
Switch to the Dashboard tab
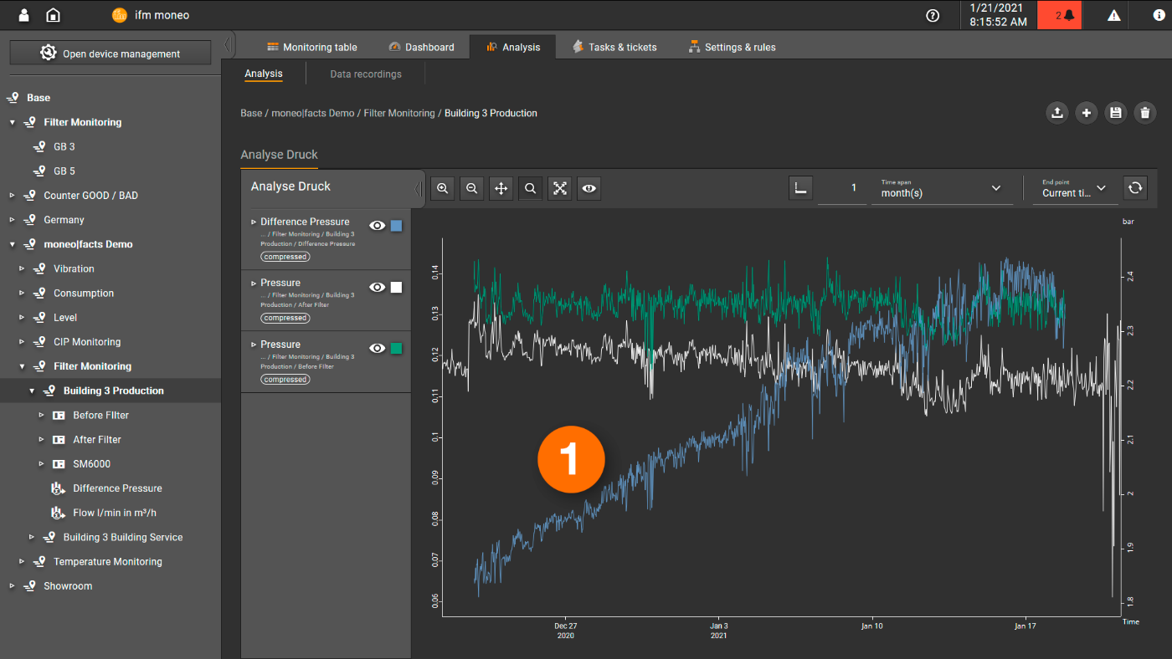pos(421,48)
